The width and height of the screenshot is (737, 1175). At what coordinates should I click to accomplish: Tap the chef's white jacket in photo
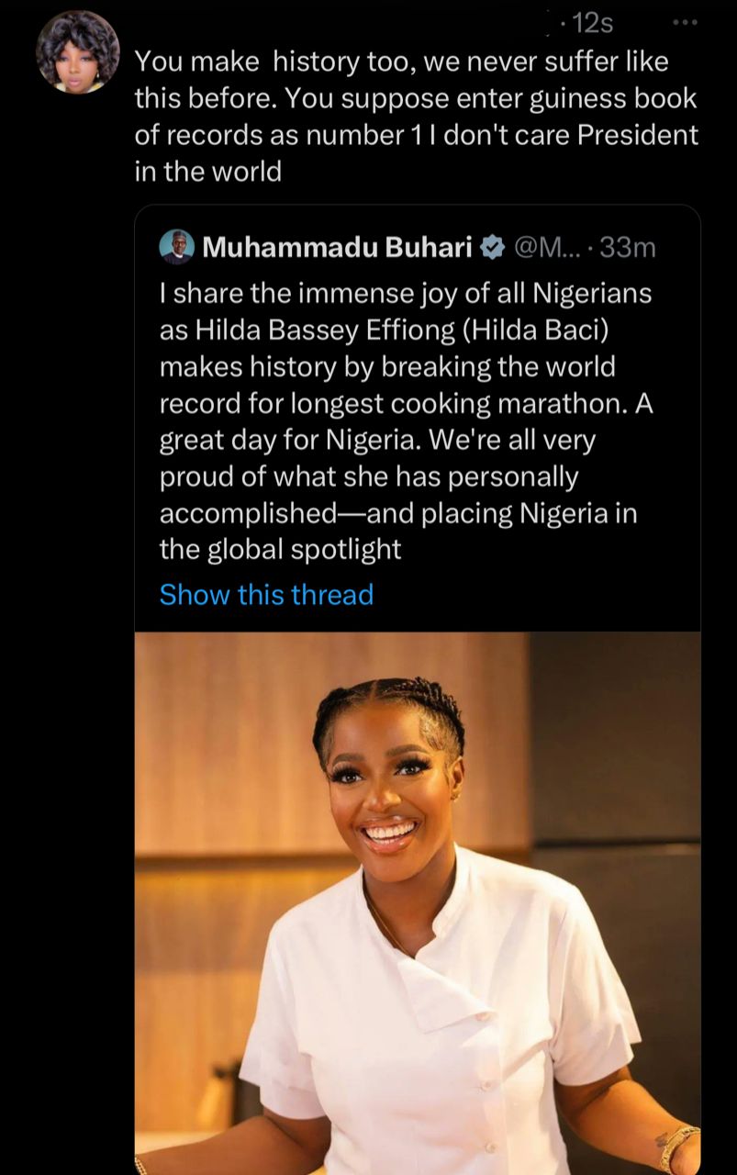point(441,1010)
